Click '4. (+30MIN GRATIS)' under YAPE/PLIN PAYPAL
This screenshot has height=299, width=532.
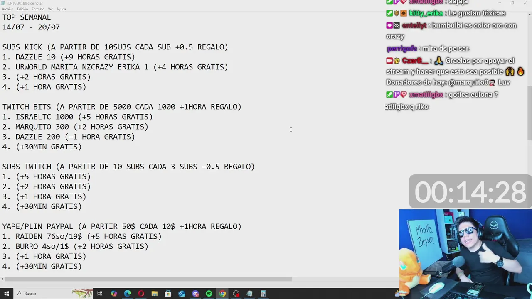(x=42, y=266)
